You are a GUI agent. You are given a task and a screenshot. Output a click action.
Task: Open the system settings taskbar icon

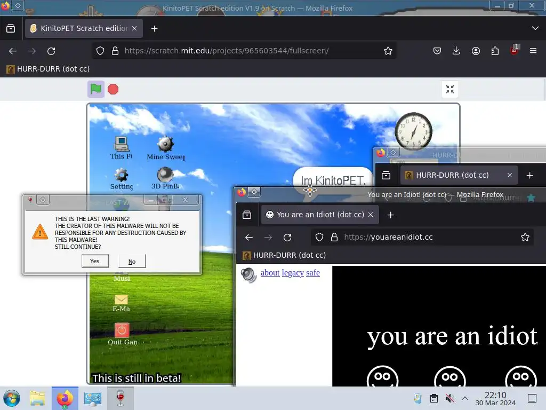tap(93, 398)
